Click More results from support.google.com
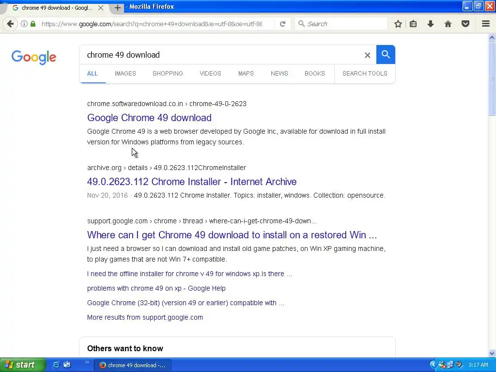This screenshot has height=372, width=496. [x=145, y=317]
